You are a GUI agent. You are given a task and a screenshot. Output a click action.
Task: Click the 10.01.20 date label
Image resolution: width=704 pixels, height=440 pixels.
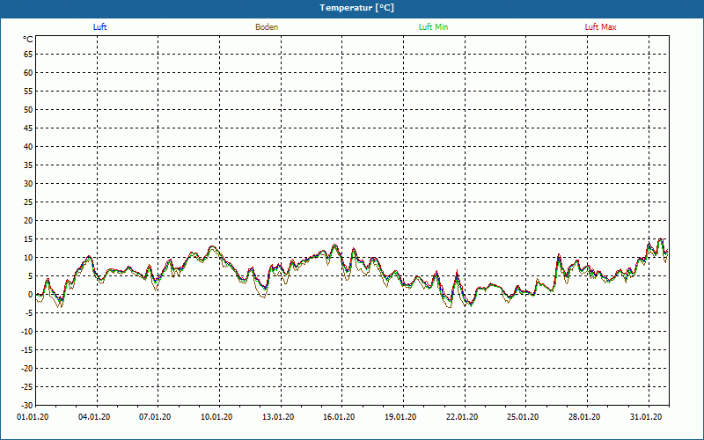[216, 417]
